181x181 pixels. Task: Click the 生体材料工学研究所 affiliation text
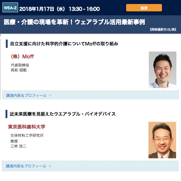[x=27, y=135]
